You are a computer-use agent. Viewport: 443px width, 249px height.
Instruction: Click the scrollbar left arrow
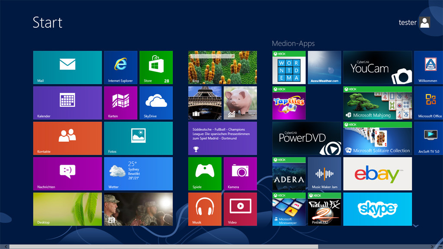(6, 247)
